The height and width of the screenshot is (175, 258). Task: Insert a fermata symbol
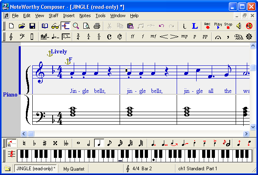(x=218, y=37)
